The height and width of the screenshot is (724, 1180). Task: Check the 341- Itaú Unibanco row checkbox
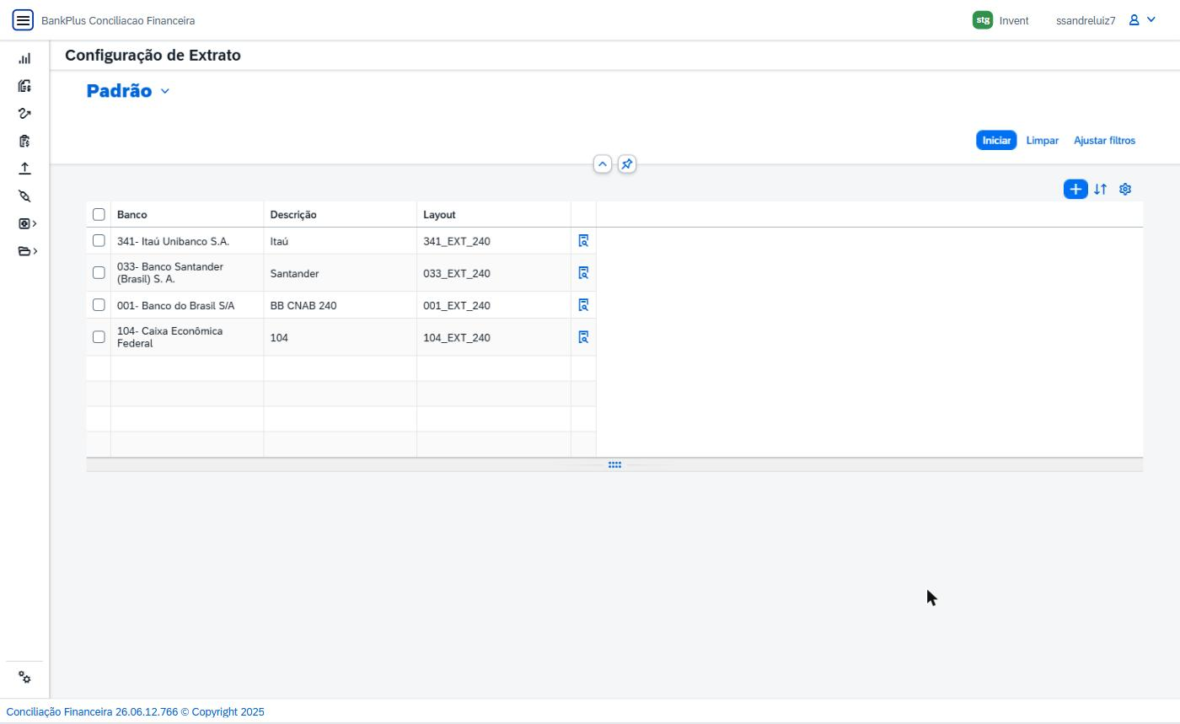pos(99,241)
